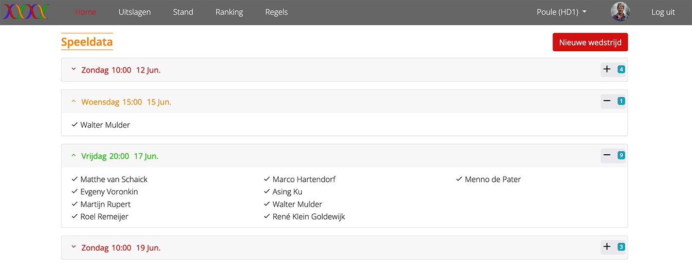Click the minus icon on Woensdag 15 Jun.
Screen dimensions: 692x266
point(607,101)
